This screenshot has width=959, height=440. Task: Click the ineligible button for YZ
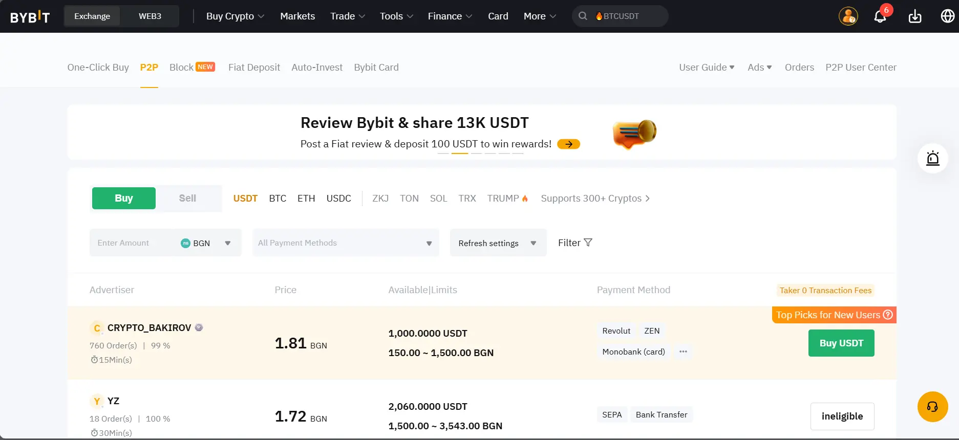point(842,416)
